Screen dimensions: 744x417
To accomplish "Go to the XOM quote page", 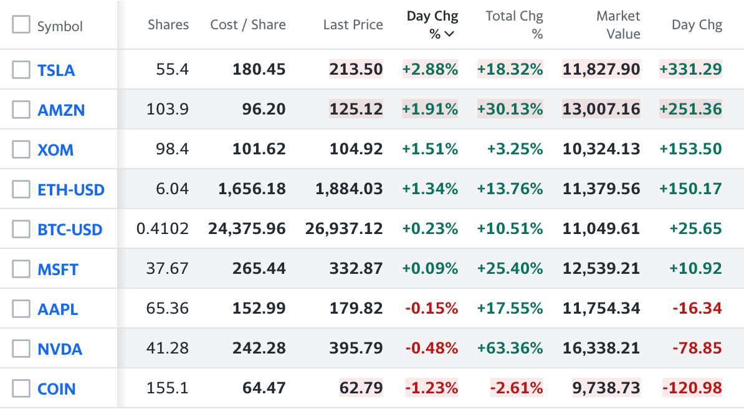I will tap(55, 150).
